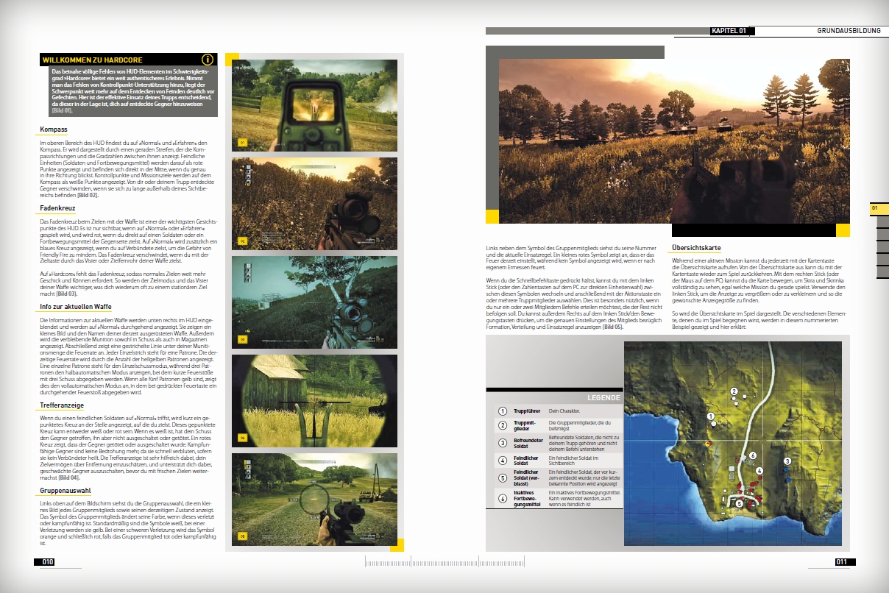Click the '[Bild 04]' reference in Trefferanzeige text

pos(70,478)
